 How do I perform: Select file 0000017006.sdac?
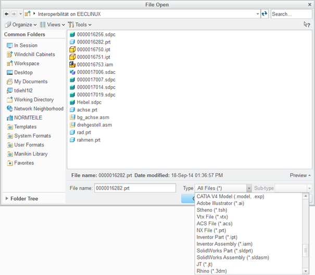tap(92, 72)
